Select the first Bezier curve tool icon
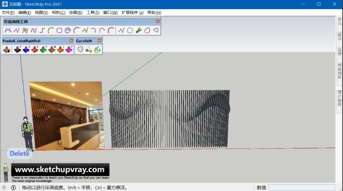The height and width of the screenshot is (191, 343). [8, 30]
